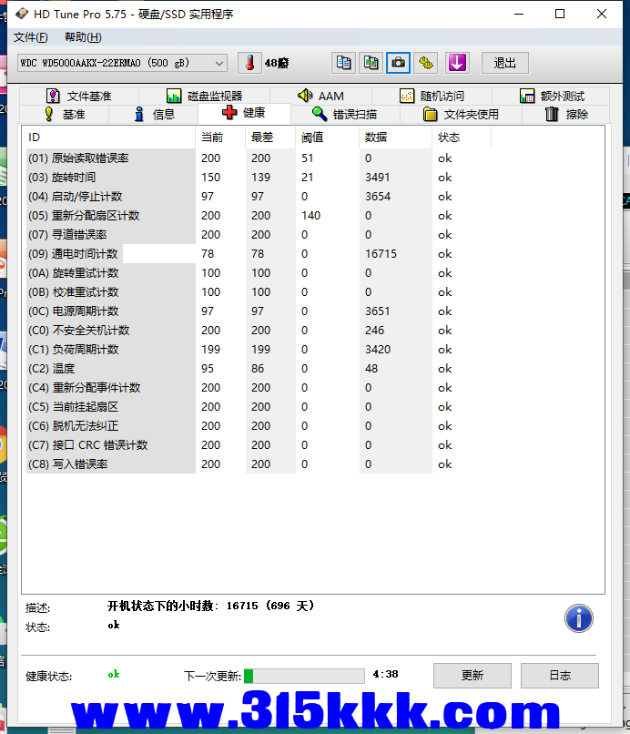Click the 日志 log button
Image resolution: width=630 pixels, height=734 pixels.
560,675
